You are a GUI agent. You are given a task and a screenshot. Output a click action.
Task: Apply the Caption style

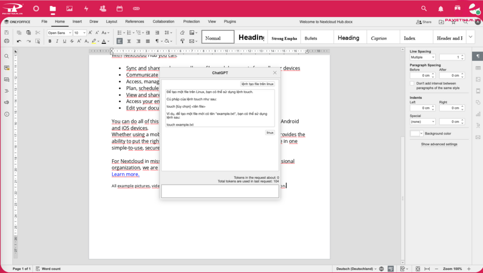[383, 37]
